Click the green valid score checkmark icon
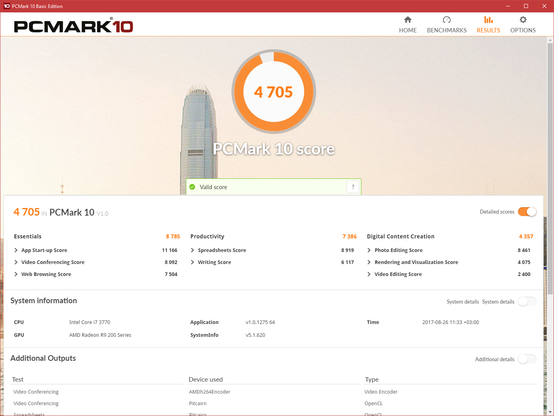 click(192, 187)
